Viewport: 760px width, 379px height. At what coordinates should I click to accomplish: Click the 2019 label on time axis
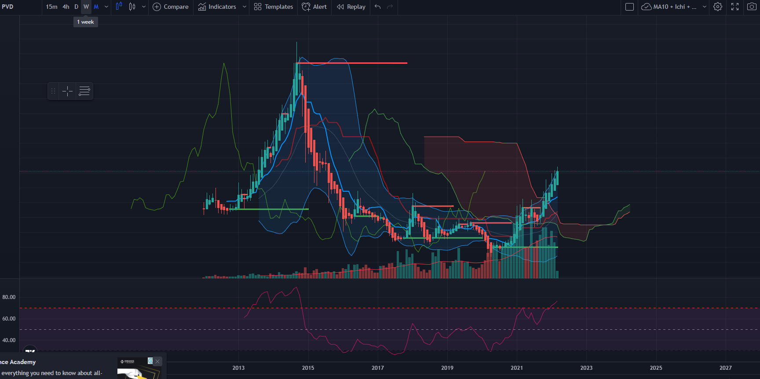click(x=447, y=368)
